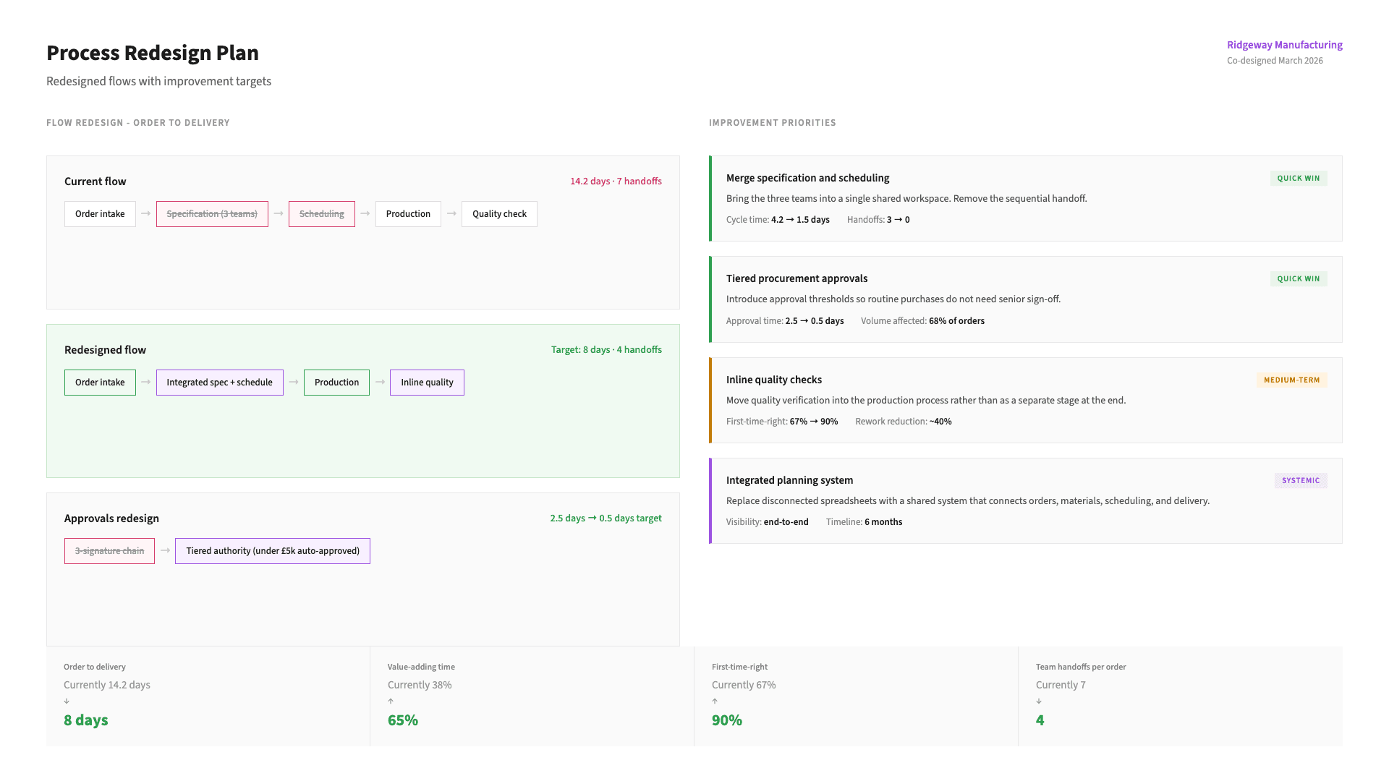Click the Systemic badge on Integrated planning system
Image resolution: width=1389 pixels, height=781 pixels.
point(1300,481)
